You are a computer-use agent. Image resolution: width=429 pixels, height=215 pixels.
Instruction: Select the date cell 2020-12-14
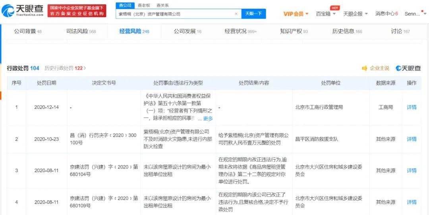coord(46,107)
